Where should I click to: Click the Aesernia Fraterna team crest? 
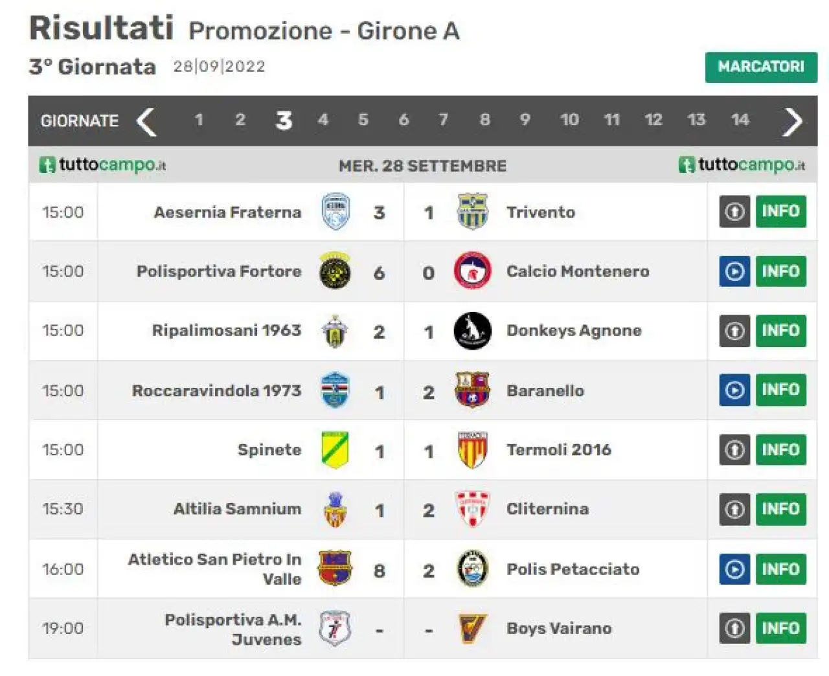335,212
